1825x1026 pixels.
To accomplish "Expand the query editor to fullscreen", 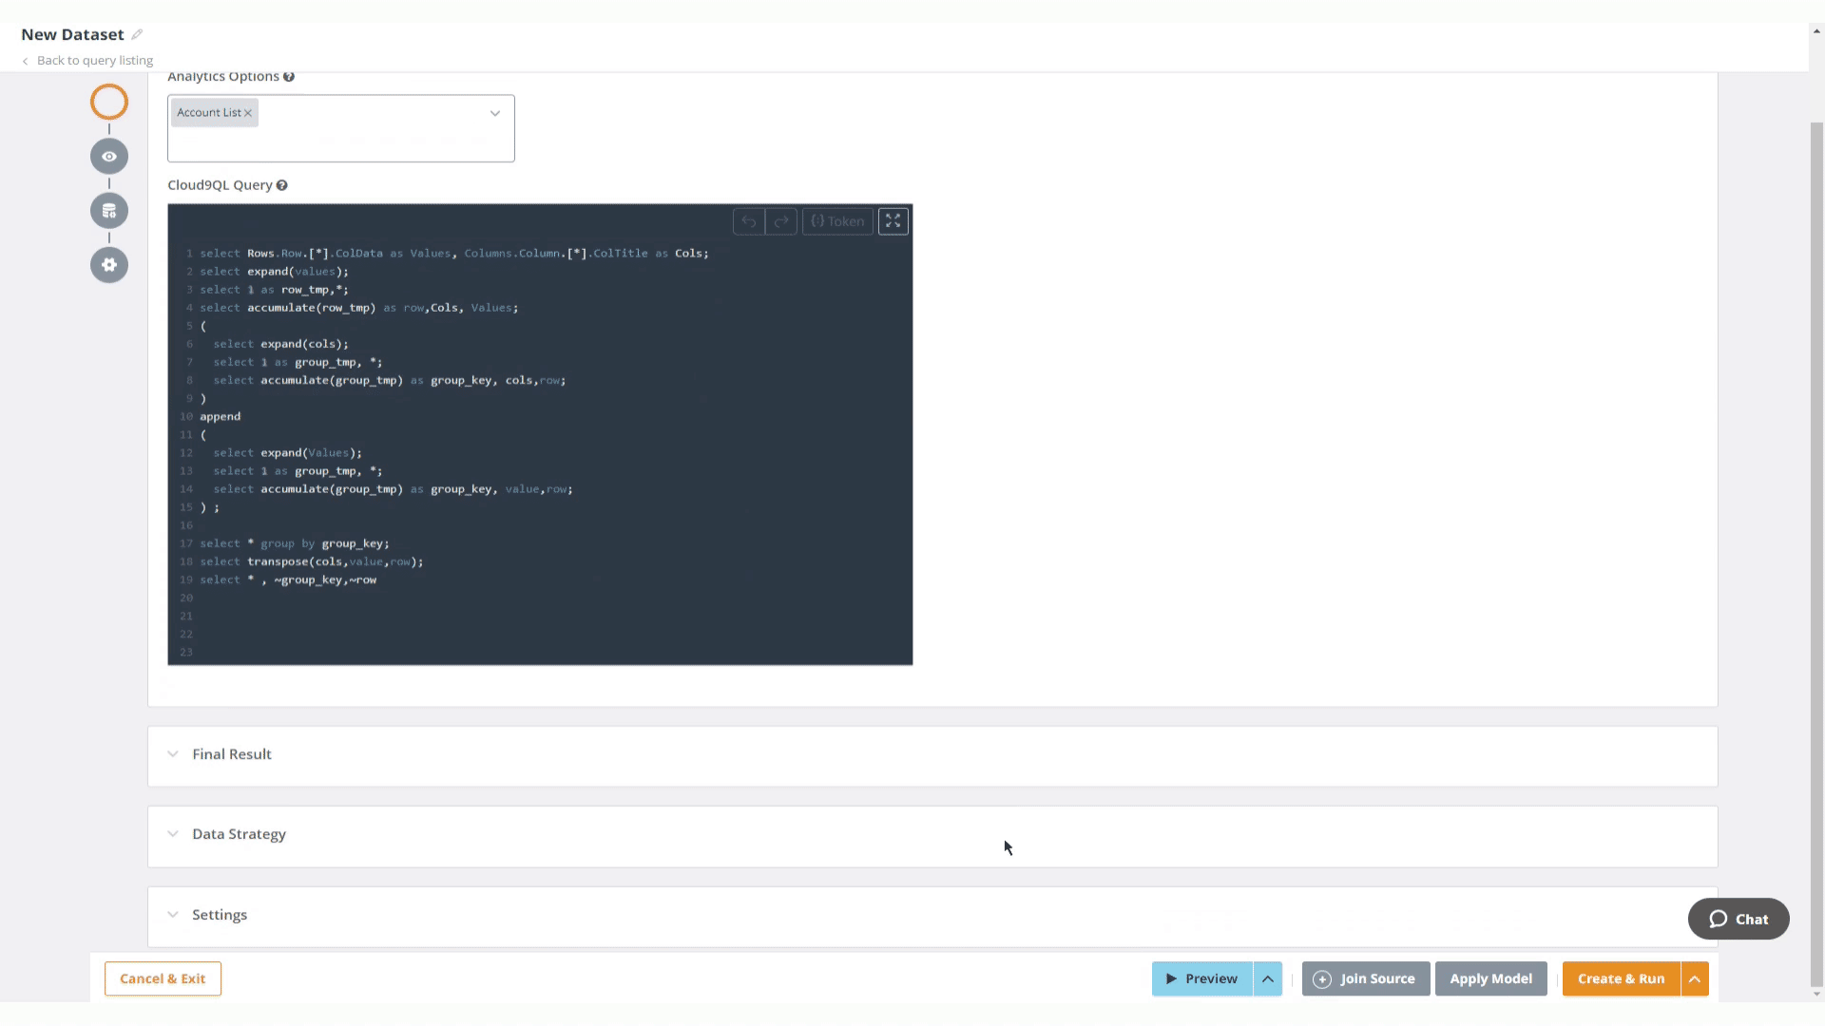I will click(893, 221).
